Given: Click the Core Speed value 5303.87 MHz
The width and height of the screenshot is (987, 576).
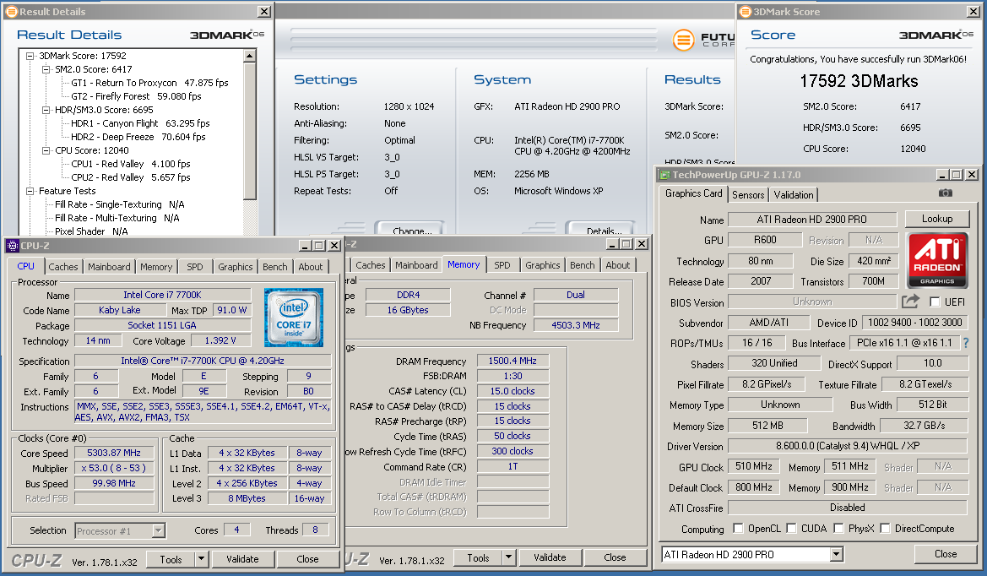Looking at the screenshot, I should point(114,453).
